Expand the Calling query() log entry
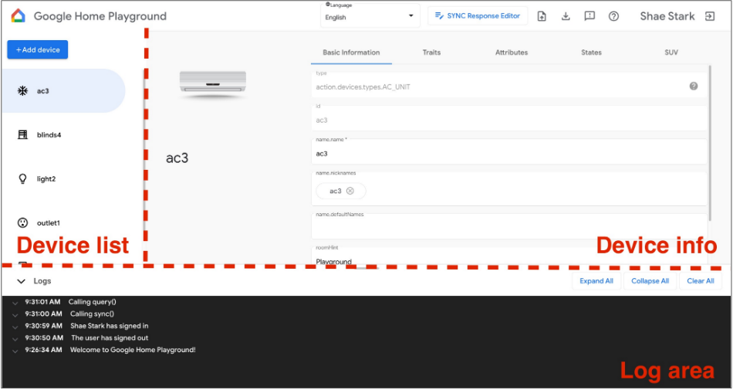The width and height of the screenshot is (733, 390). 15,302
